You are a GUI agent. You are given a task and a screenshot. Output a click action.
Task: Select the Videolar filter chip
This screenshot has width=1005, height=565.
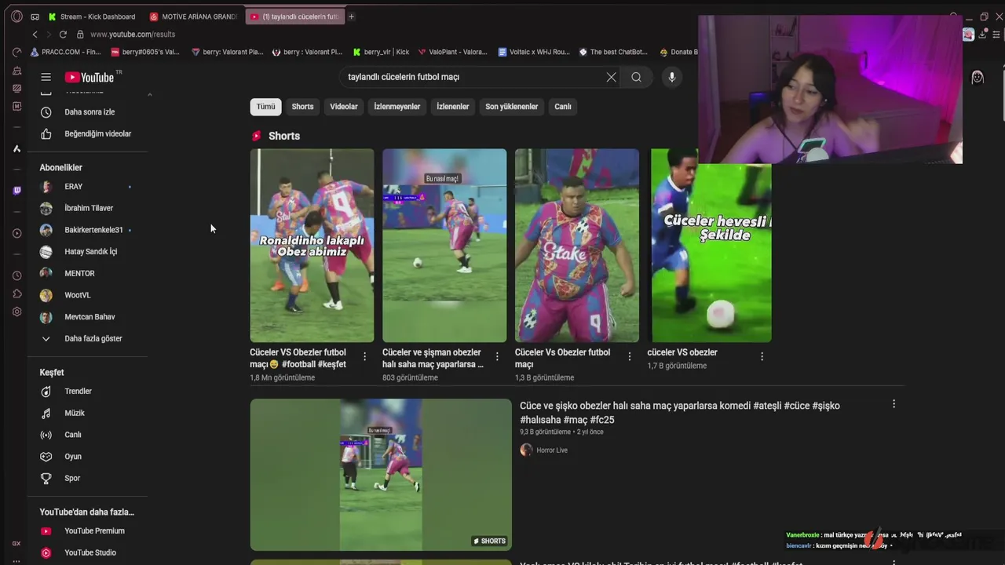(344, 107)
